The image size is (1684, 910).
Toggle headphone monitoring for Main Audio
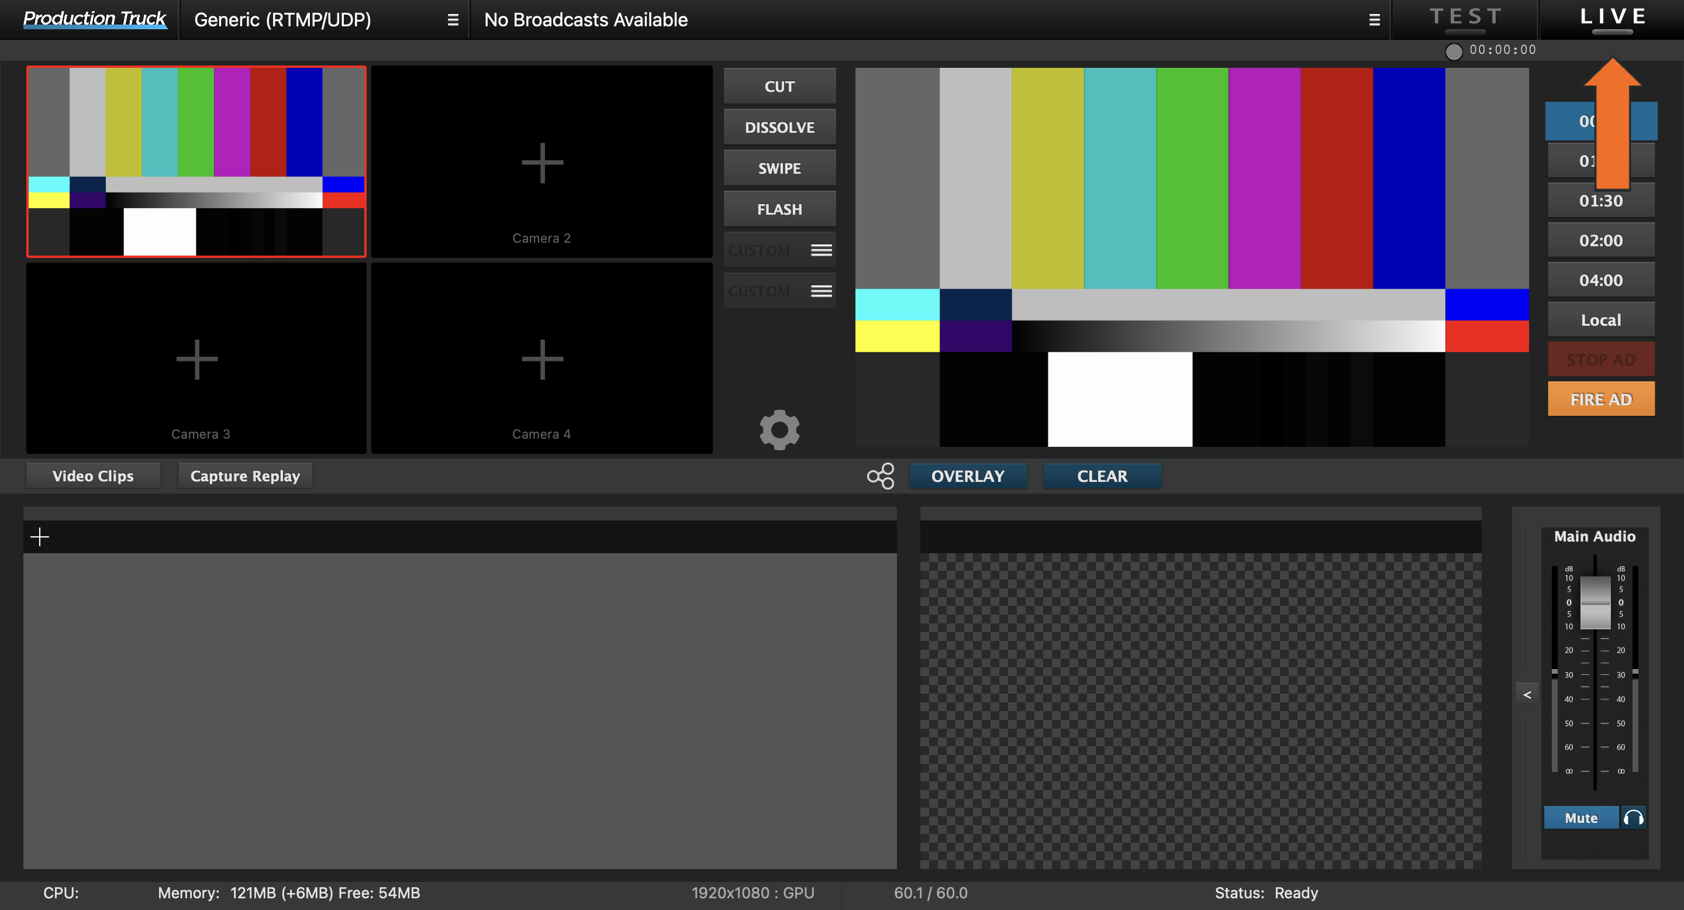pos(1633,817)
